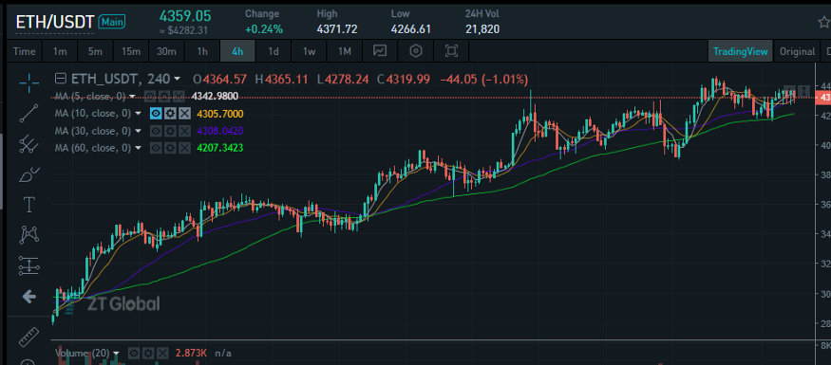Select the 1m interval

click(60, 51)
